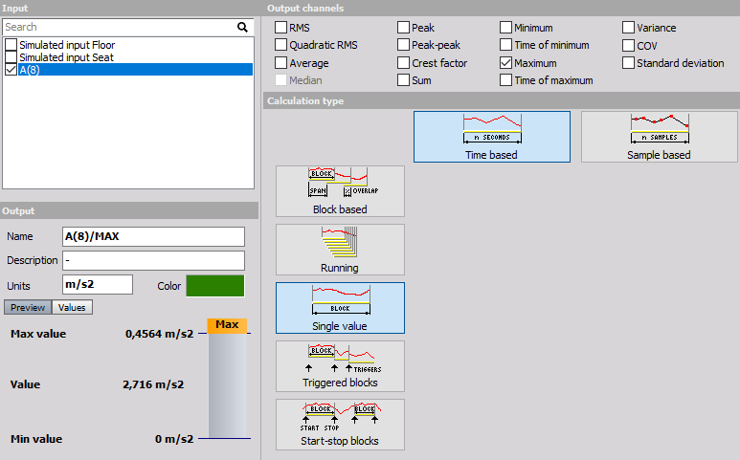Choose Block based calculation
Viewport: 740px width, 460px height.
coord(340,191)
